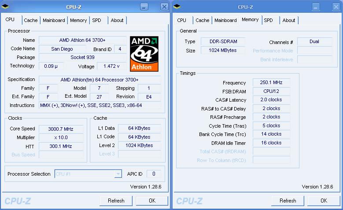Image resolution: width=343 pixels, height=210 pixels.
Task: Close the right CPU-Z window
Action: 336,7
